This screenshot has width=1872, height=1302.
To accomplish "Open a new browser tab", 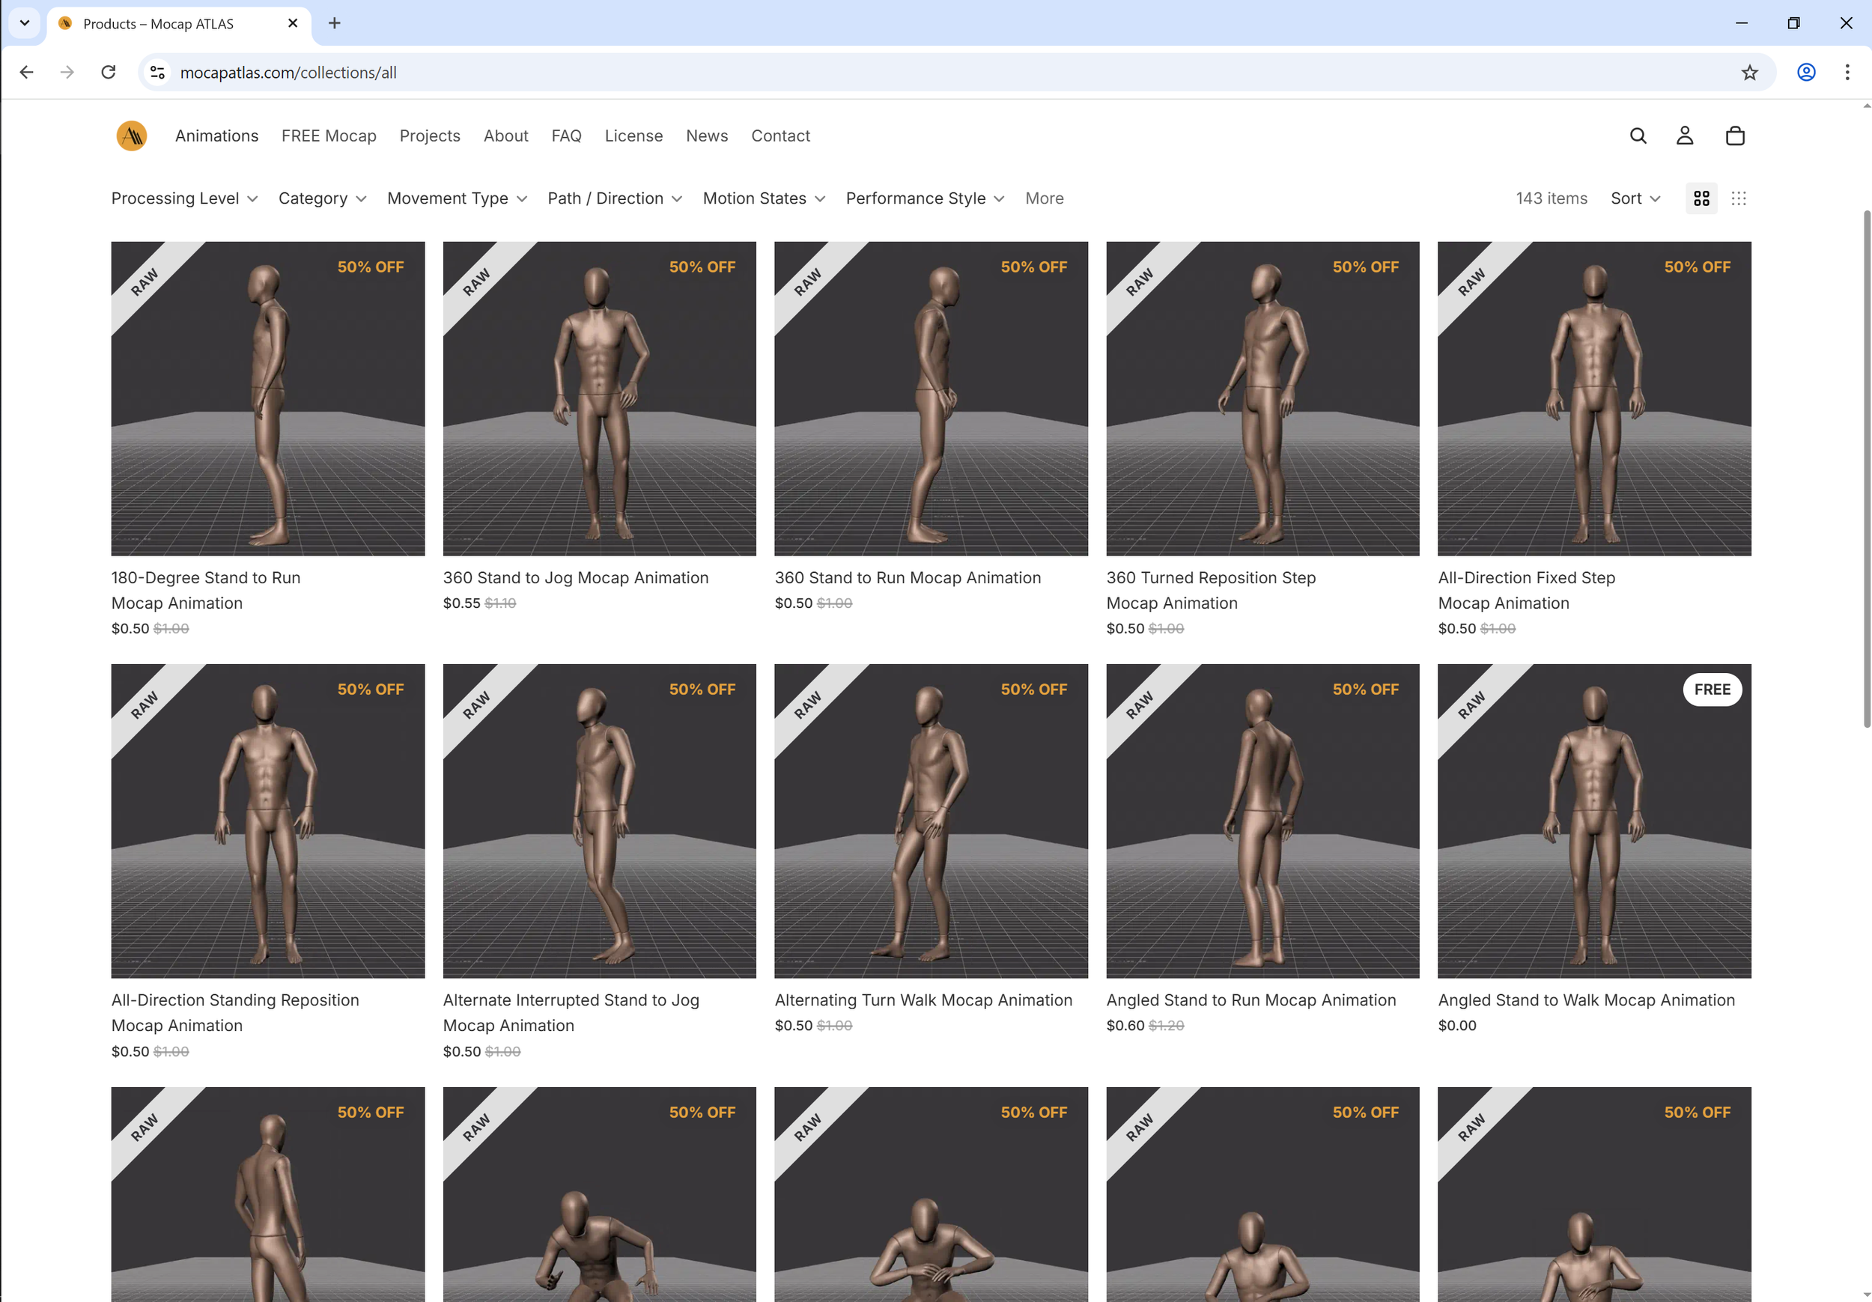I will click(x=334, y=22).
